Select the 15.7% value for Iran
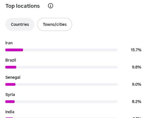 136,50
